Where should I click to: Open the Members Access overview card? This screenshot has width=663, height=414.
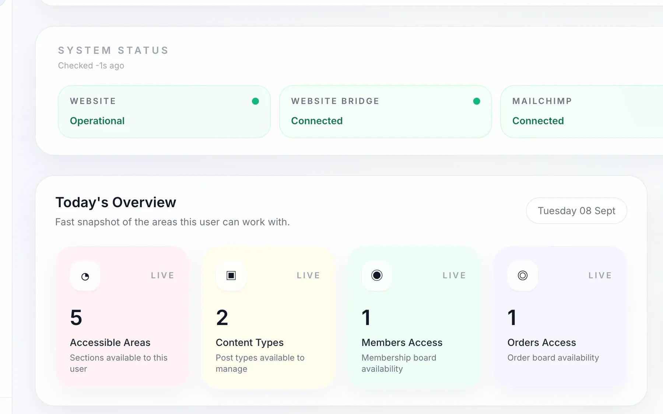414,317
